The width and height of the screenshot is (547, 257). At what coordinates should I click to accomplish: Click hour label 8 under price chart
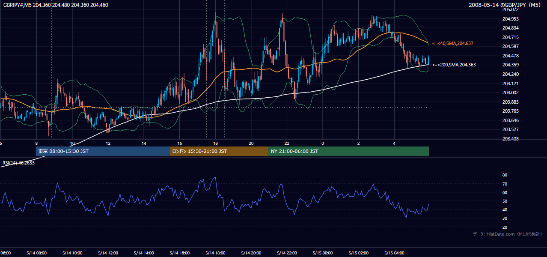(x=36, y=143)
